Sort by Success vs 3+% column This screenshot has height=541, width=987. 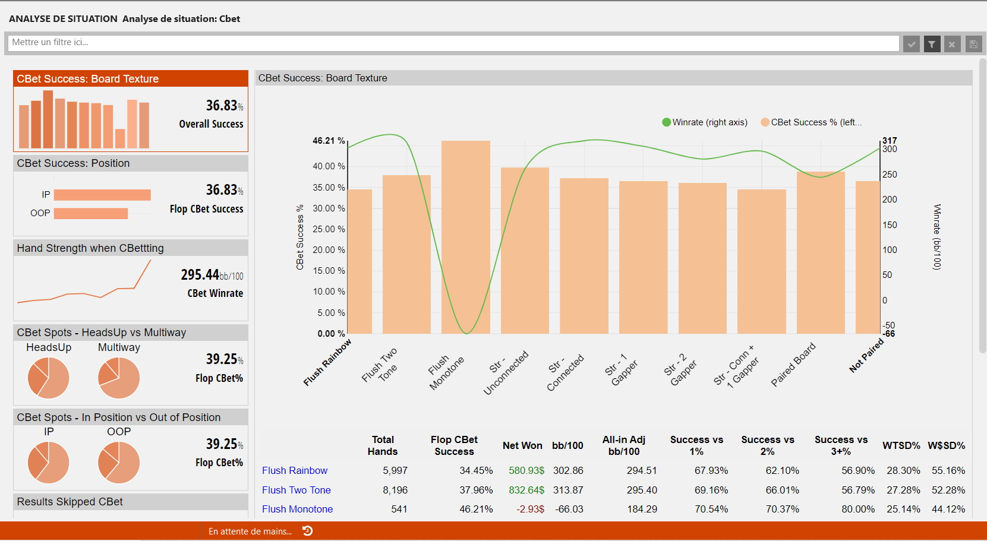841,445
